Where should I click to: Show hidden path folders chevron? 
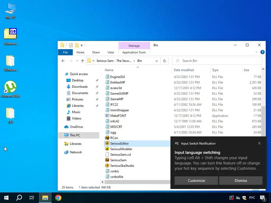click(x=93, y=61)
